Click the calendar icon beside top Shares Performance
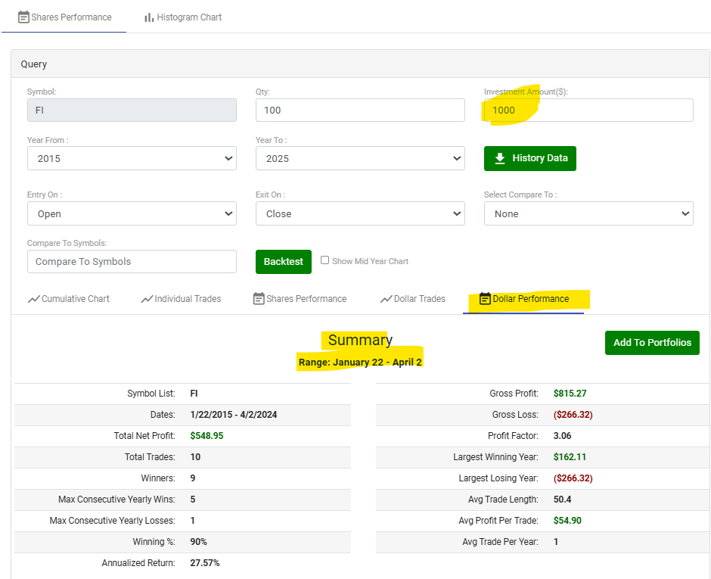The height and width of the screenshot is (579, 711). coord(23,17)
